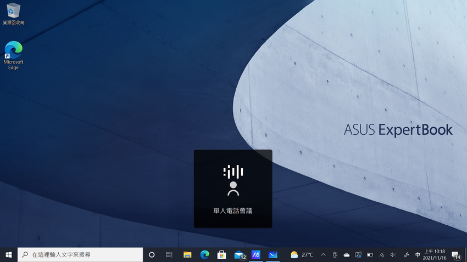Switch to the whiteboard app next to MyASUS
This screenshot has height=262, width=467.
point(273,254)
